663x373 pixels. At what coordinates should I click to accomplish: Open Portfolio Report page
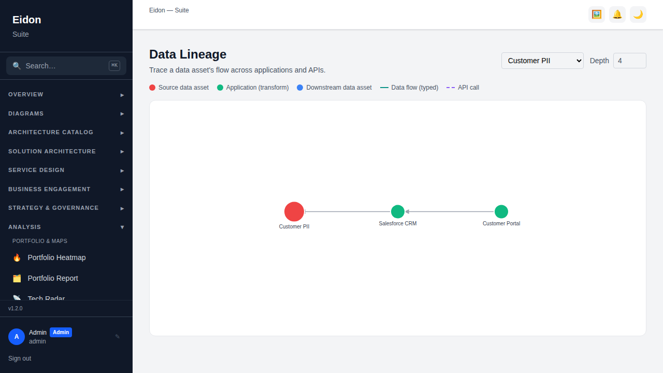[66, 278]
